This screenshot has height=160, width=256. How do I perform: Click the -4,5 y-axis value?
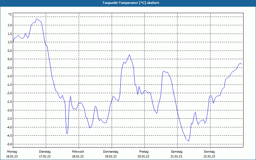9,136
